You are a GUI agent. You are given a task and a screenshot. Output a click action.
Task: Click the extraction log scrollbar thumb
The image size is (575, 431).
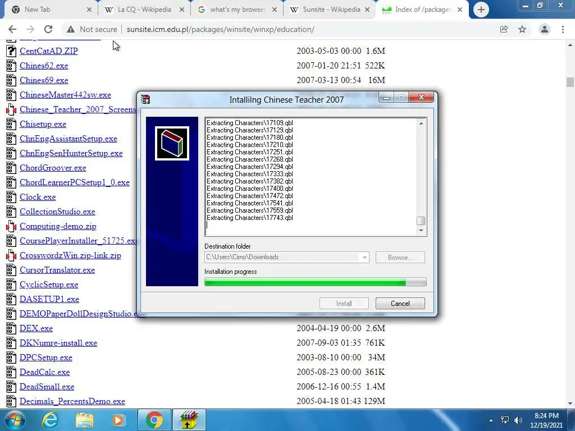coord(421,221)
